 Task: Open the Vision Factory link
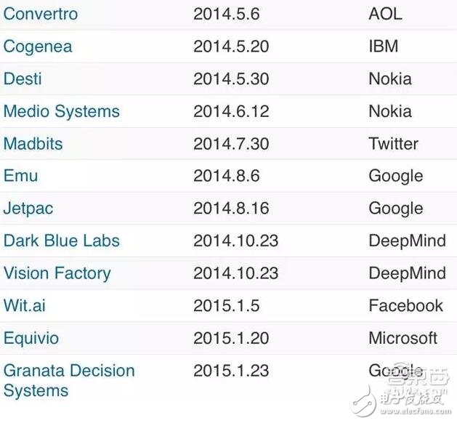pyautogui.click(x=57, y=273)
